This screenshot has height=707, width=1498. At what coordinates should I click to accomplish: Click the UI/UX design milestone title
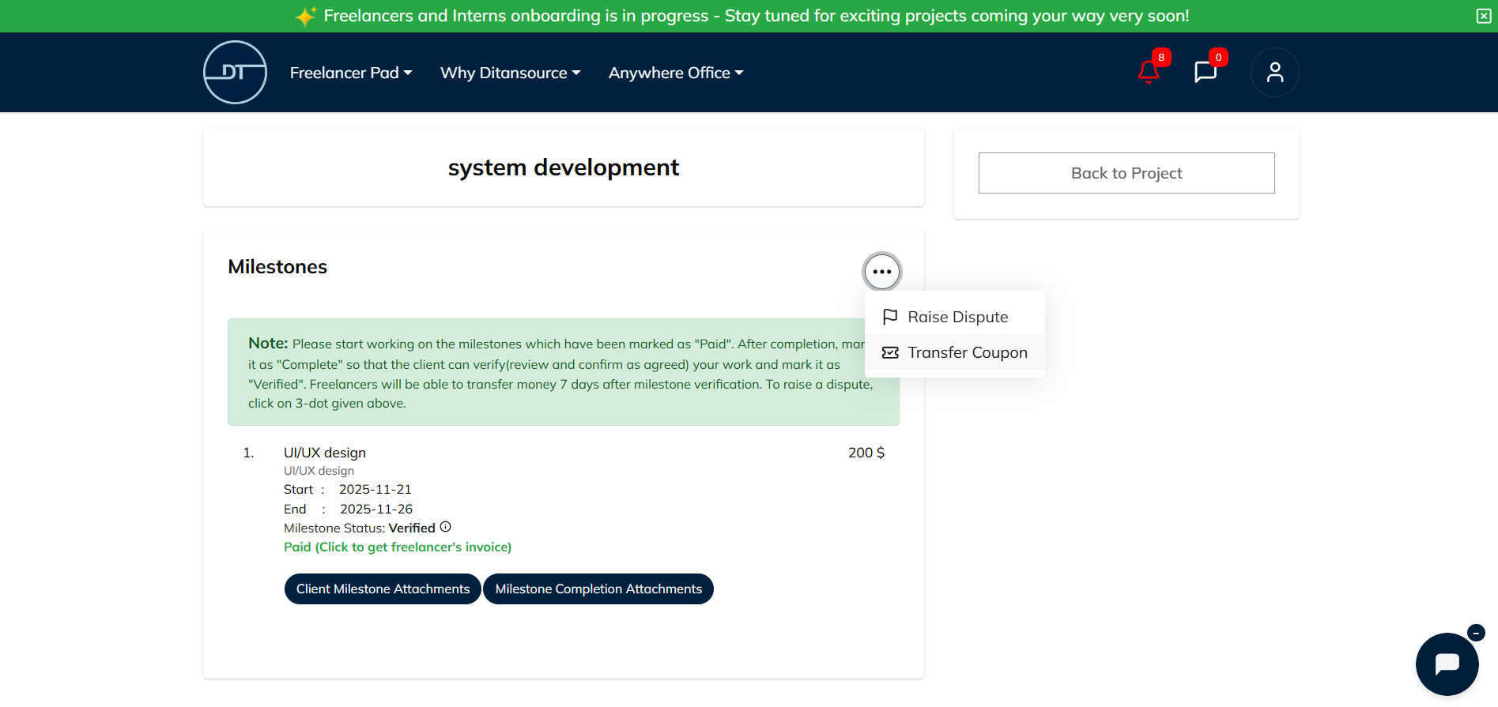tap(325, 453)
